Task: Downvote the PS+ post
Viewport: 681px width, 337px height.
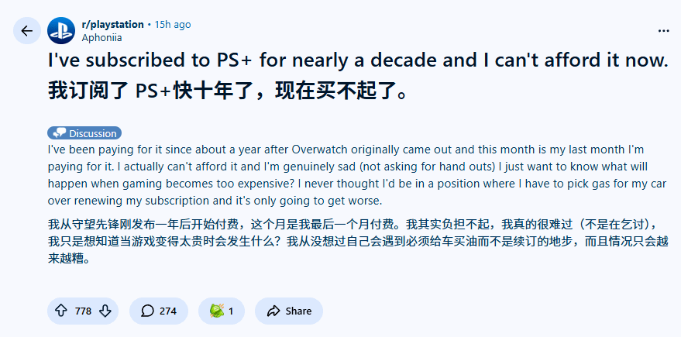Action: click(105, 311)
